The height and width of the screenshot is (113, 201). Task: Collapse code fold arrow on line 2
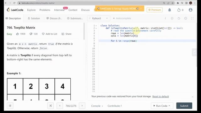coord(96,28)
